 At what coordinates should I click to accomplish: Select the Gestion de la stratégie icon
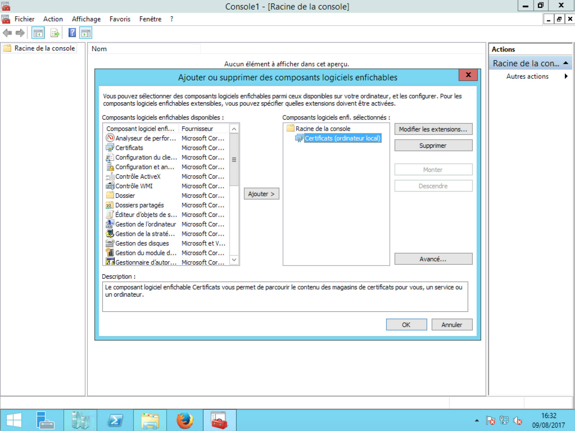pyautogui.click(x=110, y=233)
